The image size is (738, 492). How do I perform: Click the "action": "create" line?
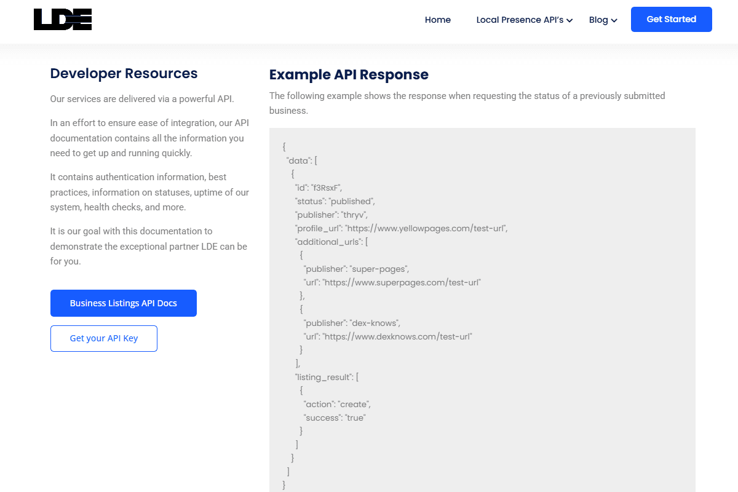tap(337, 404)
